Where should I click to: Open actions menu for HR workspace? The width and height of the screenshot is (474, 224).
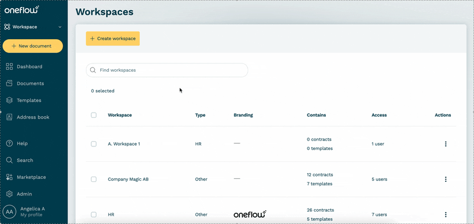pyautogui.click(x=446, y=215)
